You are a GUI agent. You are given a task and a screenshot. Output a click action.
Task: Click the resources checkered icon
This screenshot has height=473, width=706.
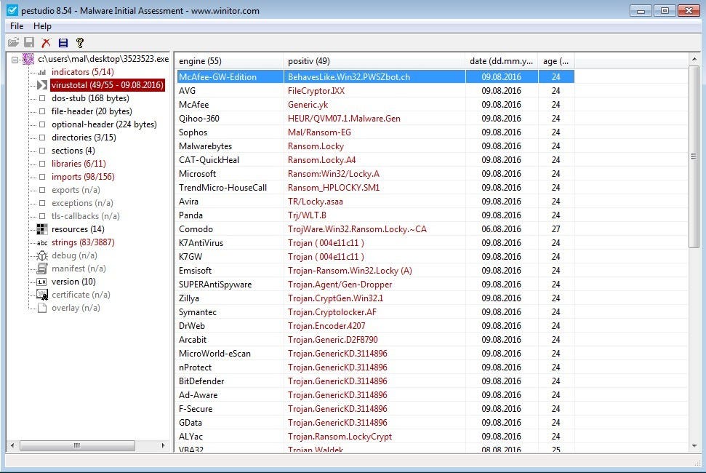coord(42,229)
